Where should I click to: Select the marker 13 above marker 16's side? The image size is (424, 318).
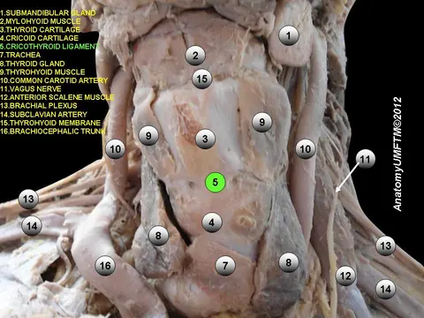tap(28, 199)
